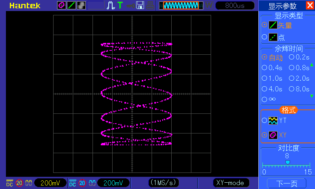Click the floppy disk save icon
This screenshot has height=189, width=315.
tap(140, 6)
